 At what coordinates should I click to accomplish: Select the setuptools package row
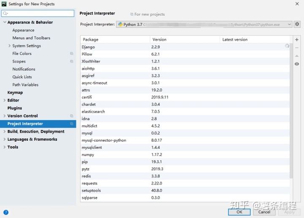pos(185,190)
